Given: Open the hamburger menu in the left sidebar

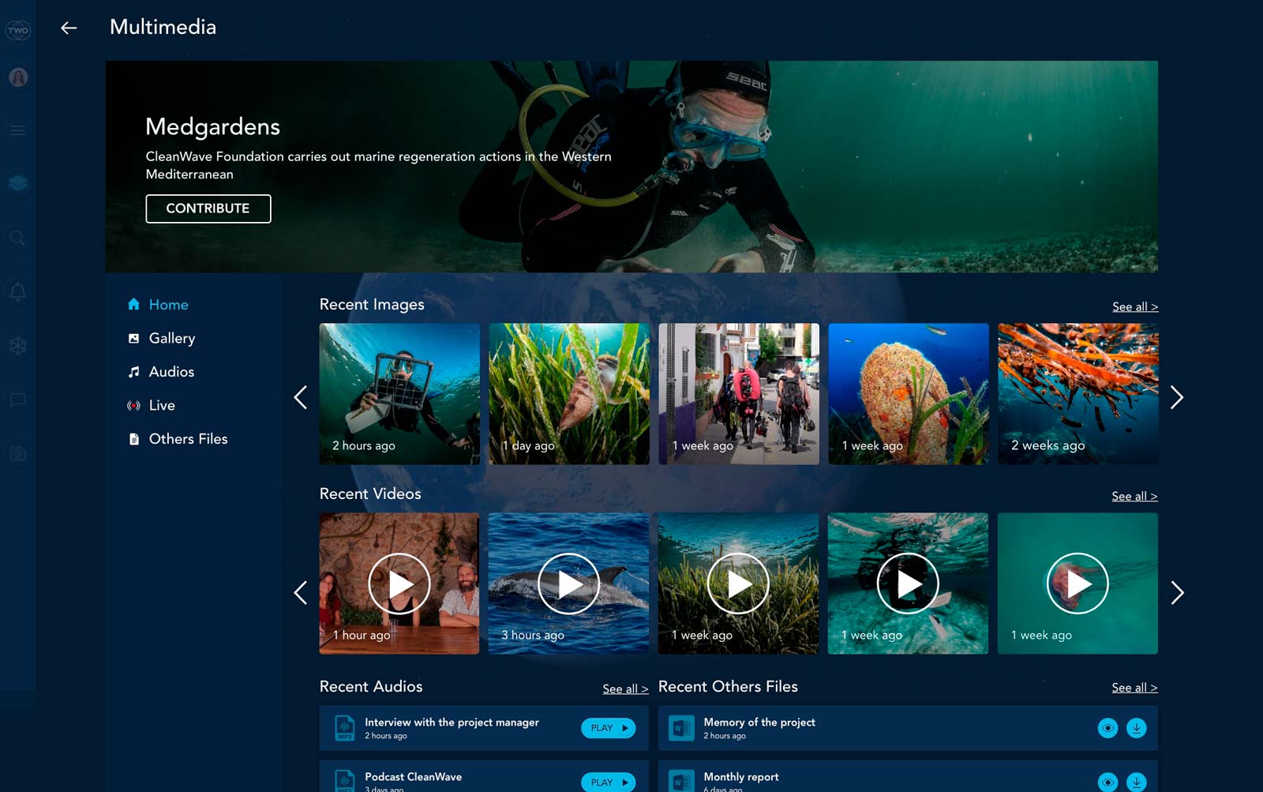Looking at the screenshot, I should tap(17, 130).
